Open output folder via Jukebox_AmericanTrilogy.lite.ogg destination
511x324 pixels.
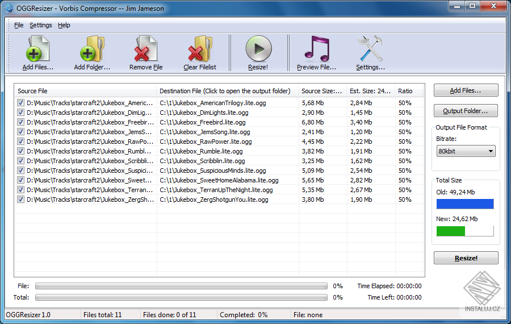click(213, 103)
